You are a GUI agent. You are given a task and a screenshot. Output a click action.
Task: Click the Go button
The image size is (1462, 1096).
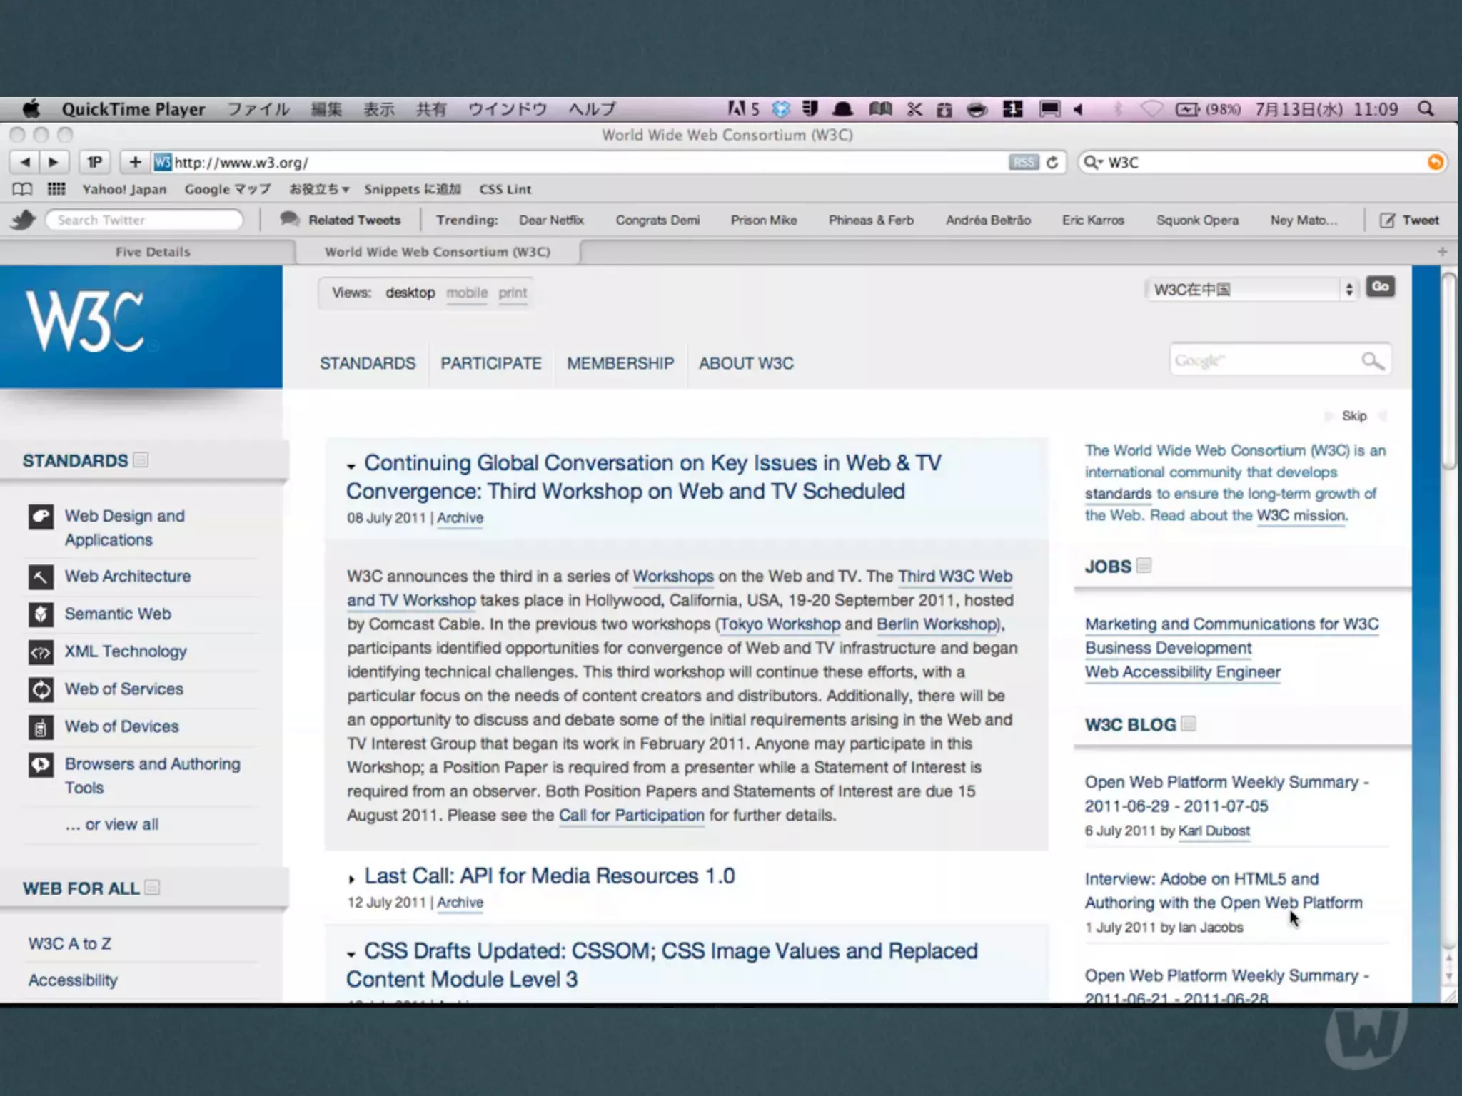(1380, 287)
